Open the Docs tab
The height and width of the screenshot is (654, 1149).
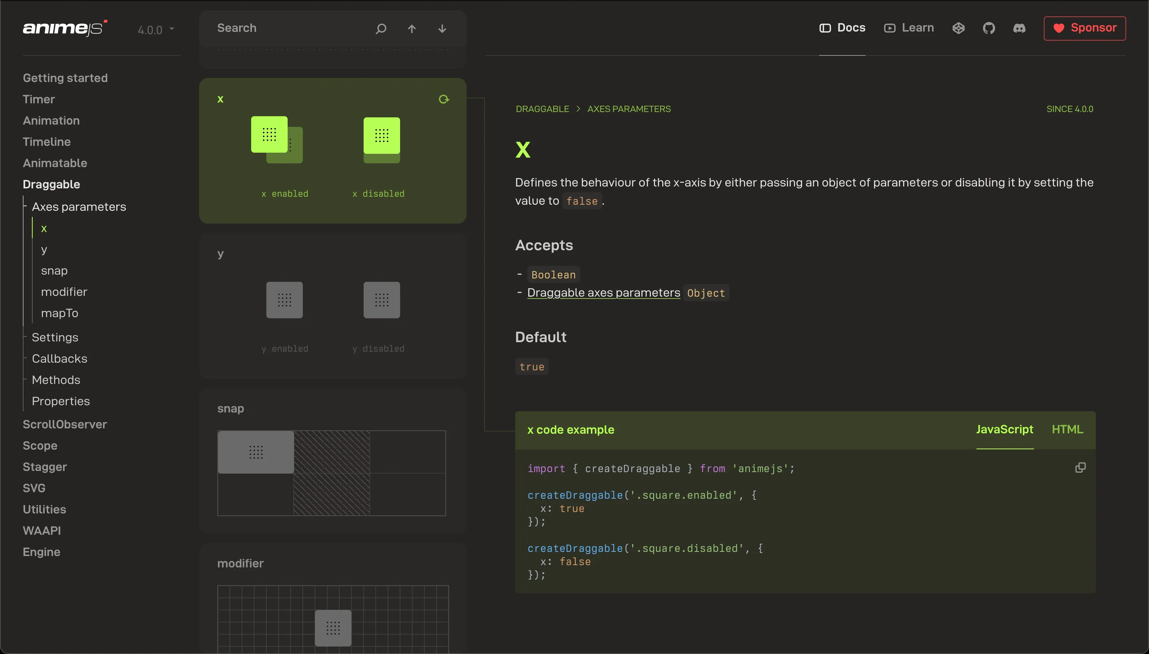842,28
